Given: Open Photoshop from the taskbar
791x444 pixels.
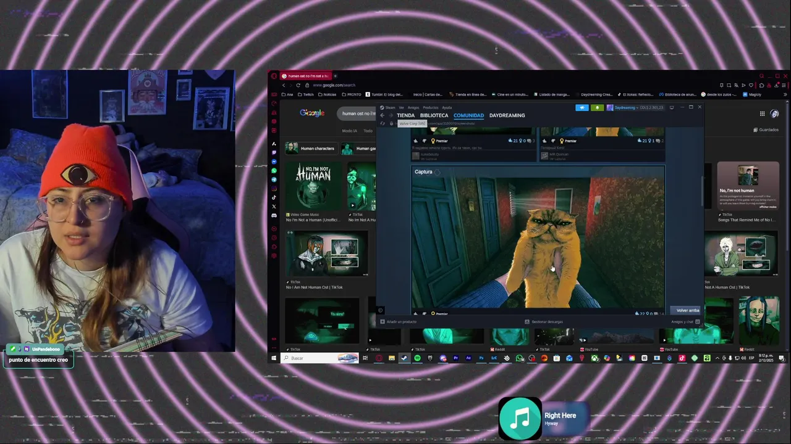Looking at the screenshot, I should 481,358.
